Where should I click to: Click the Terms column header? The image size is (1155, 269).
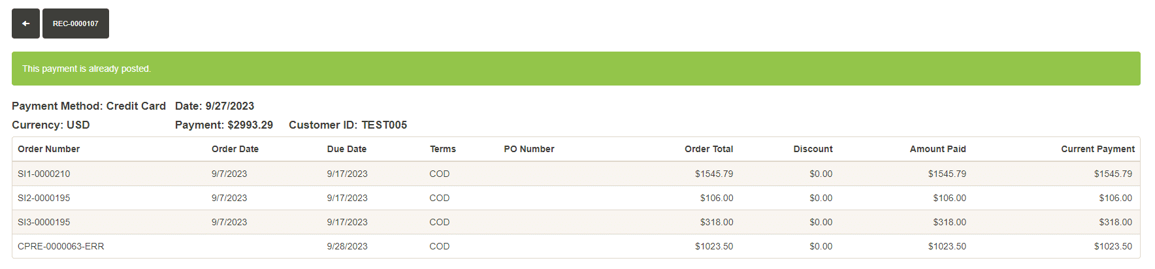coord(443,149)
